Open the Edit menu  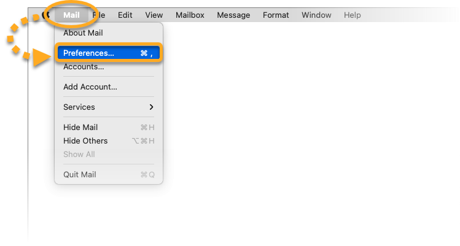[125, 15]
